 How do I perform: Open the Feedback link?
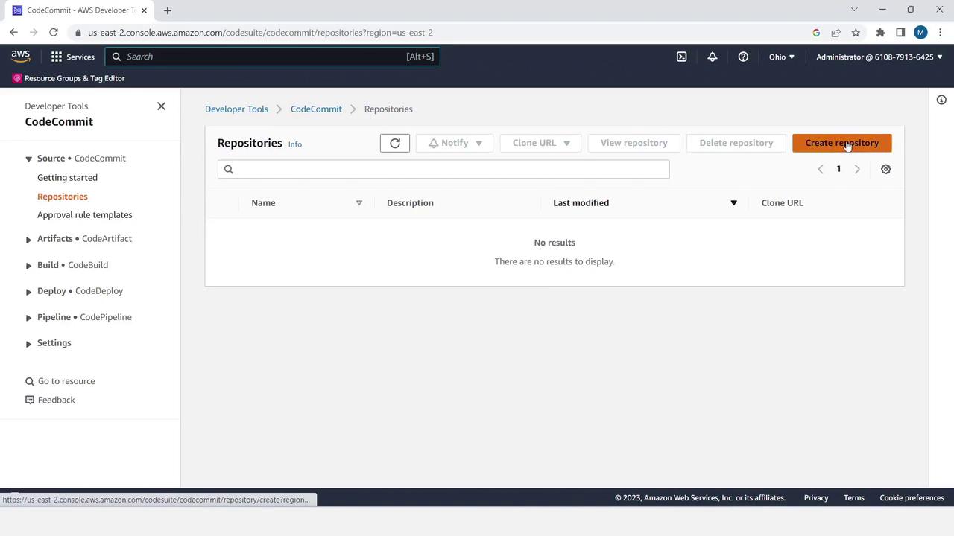click(x=50, y=400)
